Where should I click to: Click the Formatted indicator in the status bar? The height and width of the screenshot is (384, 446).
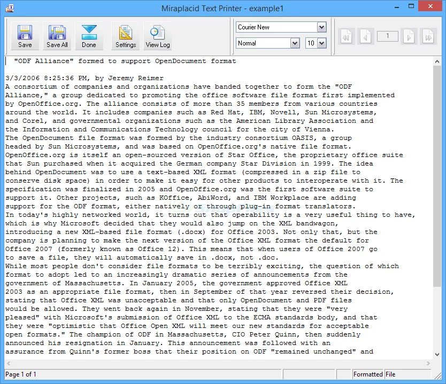point(368,374)
